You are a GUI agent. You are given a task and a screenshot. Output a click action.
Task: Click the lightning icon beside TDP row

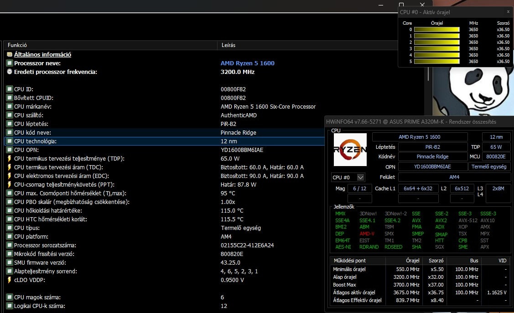pos(10,158)
